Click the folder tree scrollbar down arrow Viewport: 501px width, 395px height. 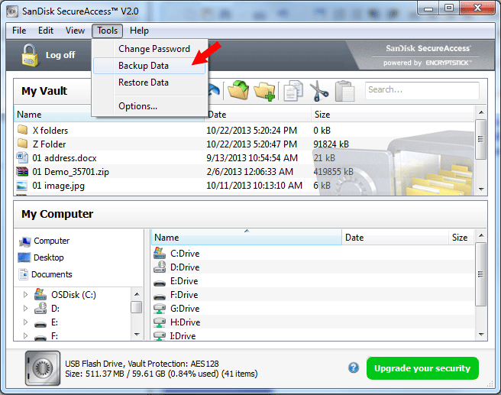pos(137,335)
